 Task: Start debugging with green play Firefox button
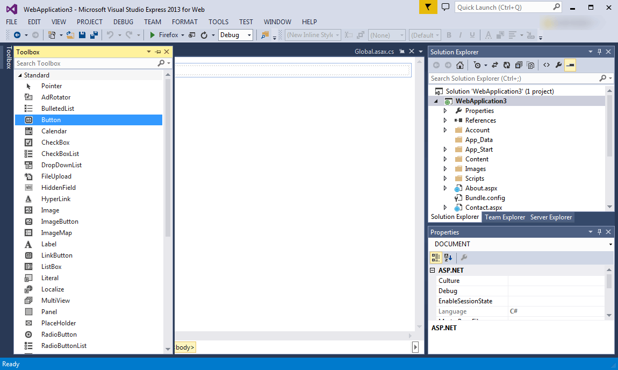163,35
